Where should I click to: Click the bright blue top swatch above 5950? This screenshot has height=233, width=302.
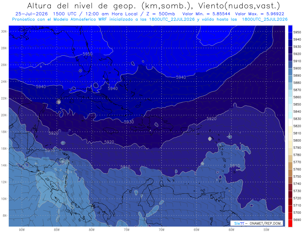(x=290, y=29)
